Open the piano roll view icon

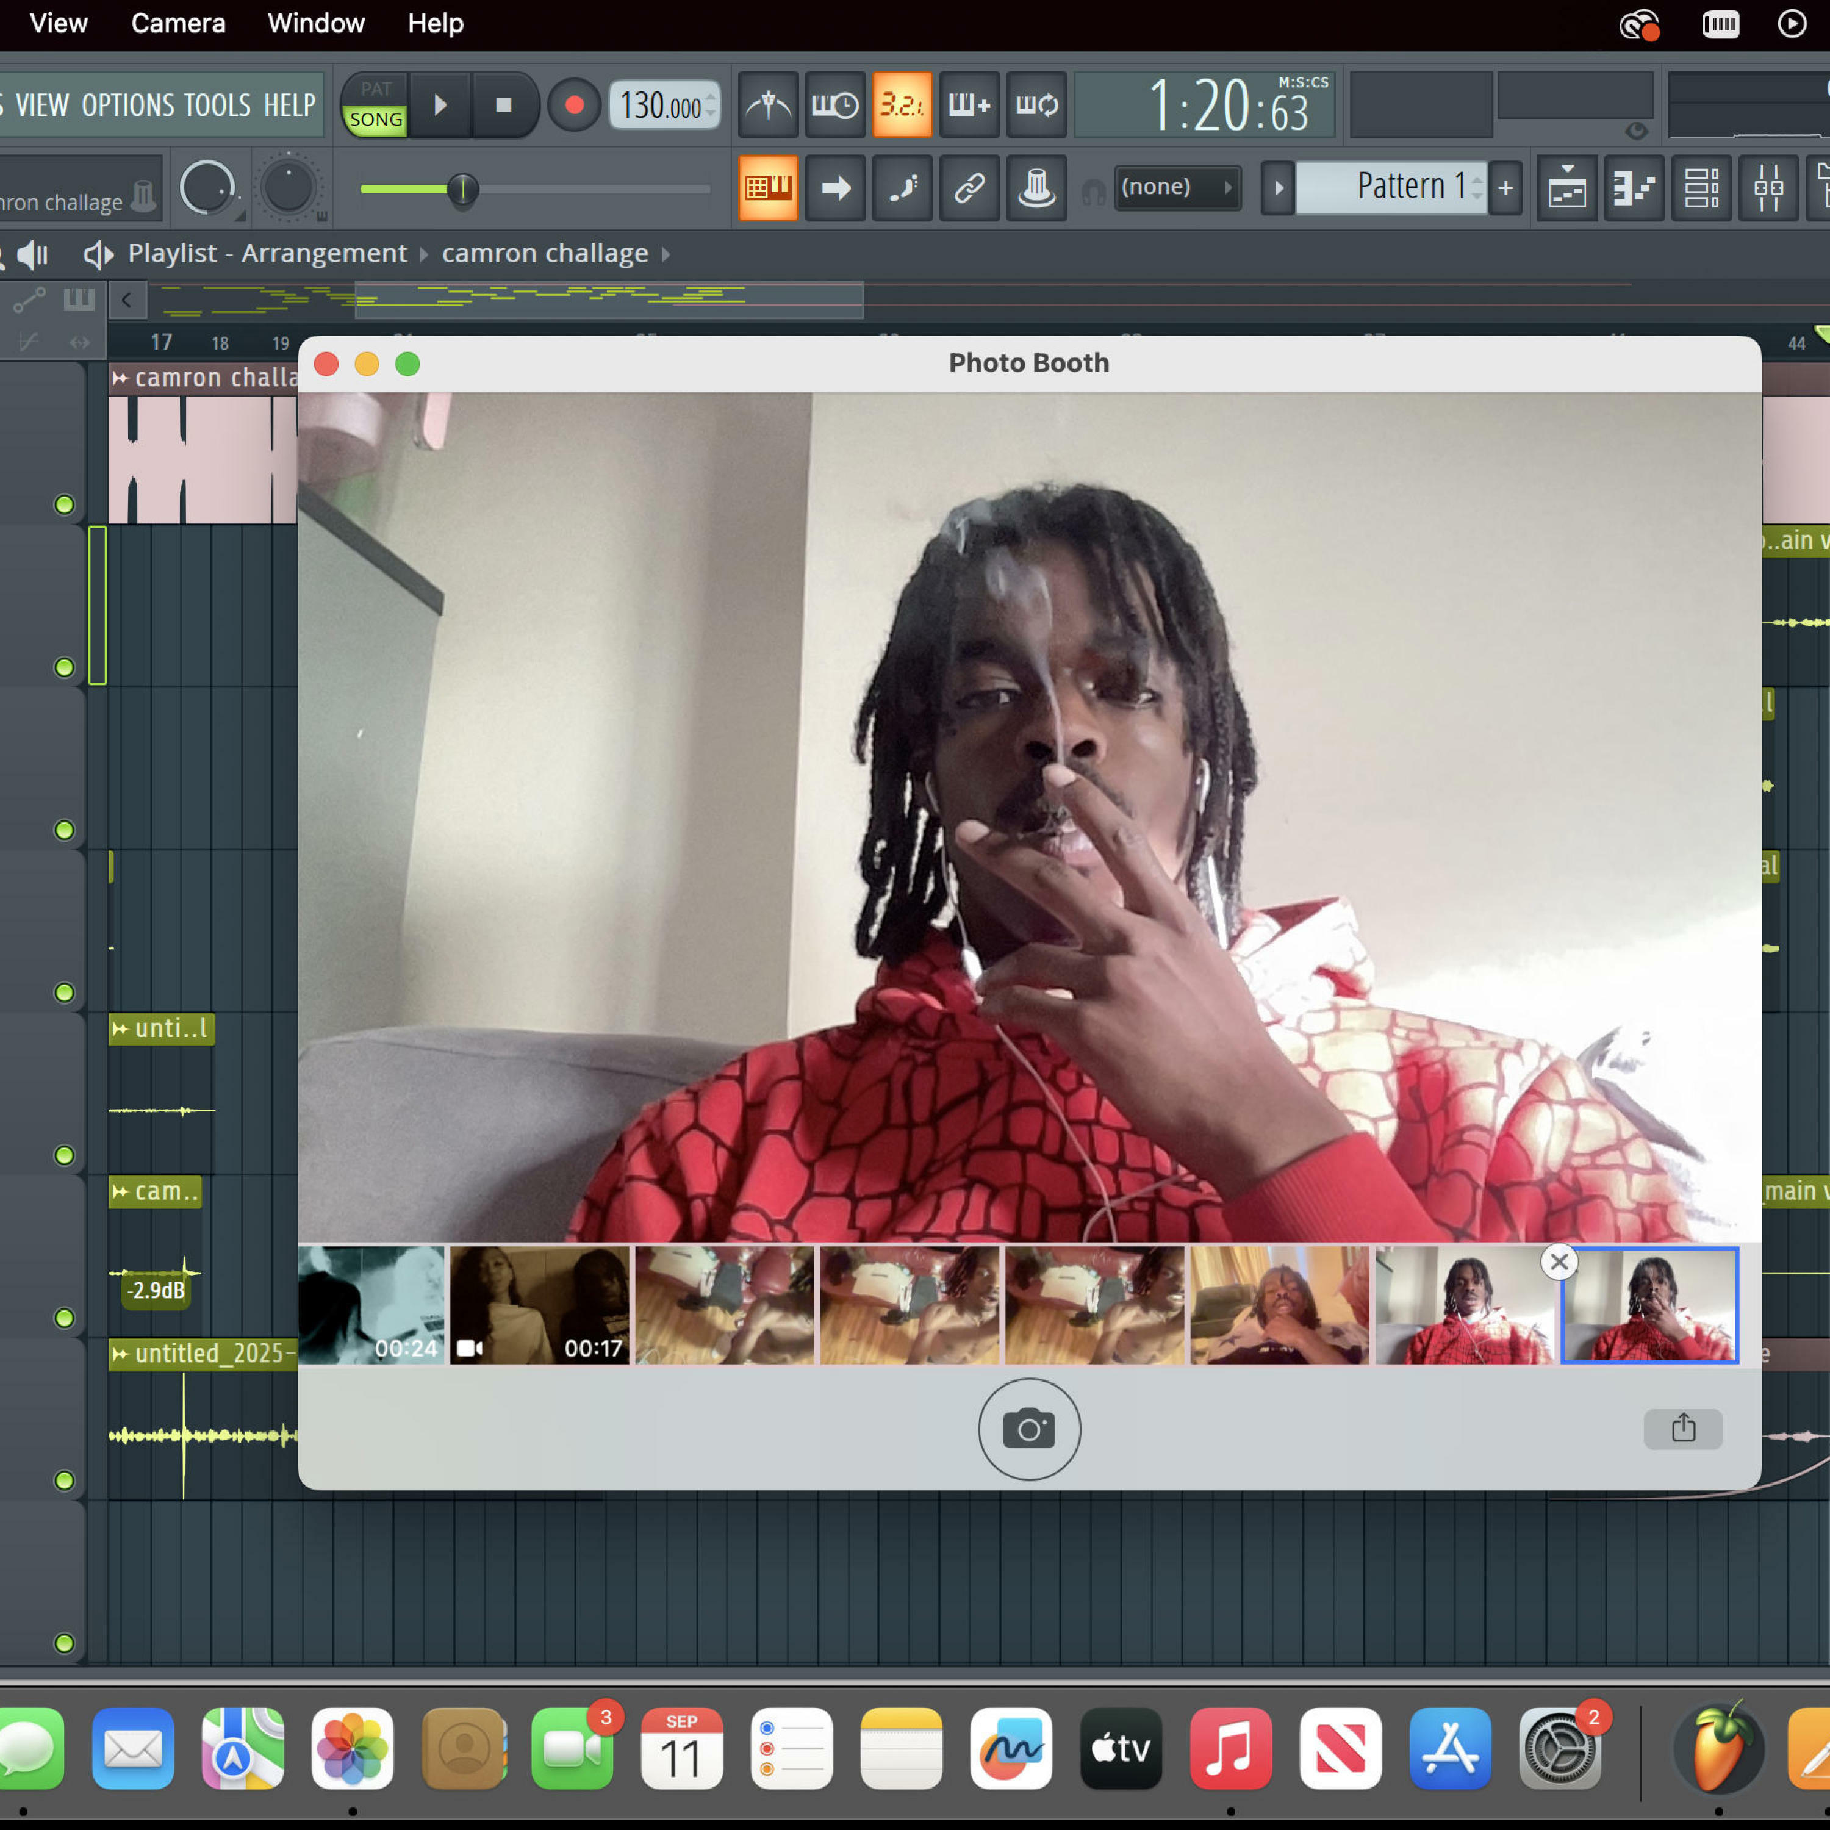pos(1634,187)
